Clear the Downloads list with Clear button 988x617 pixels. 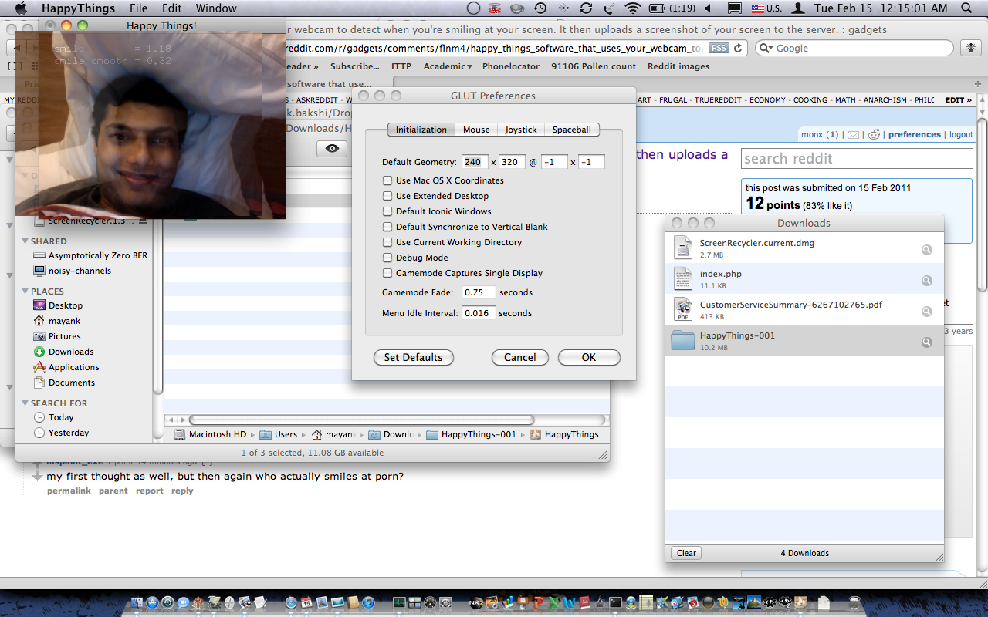point(686,553)
